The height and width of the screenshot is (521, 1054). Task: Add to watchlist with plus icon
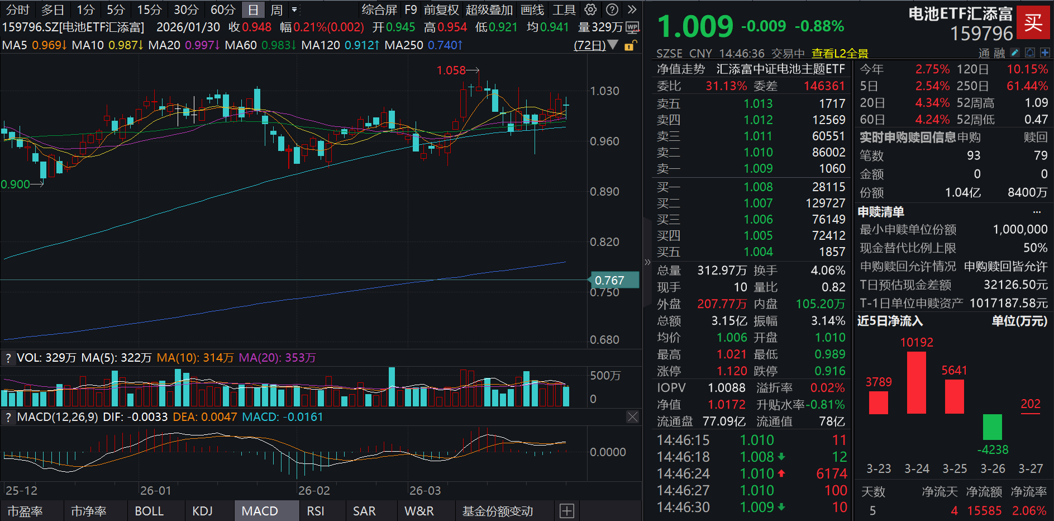point(1045,53)
